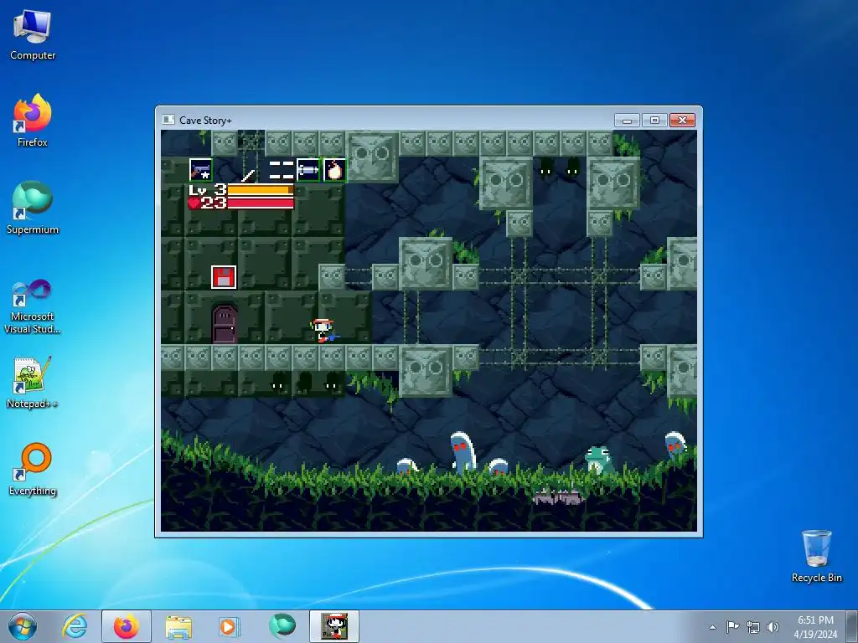Click the green frog enemy

(x=599, y=460)
